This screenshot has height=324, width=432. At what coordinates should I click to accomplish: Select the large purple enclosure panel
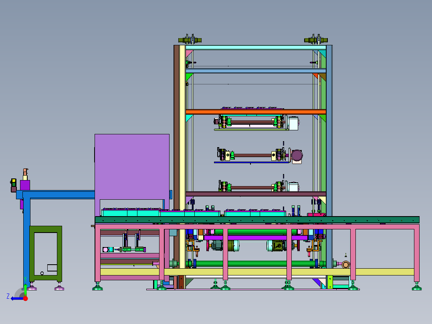(x=132, y=166)
